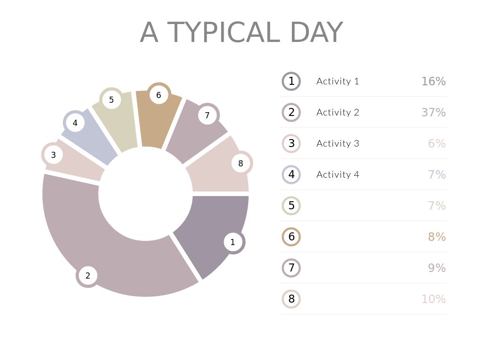Select the "Activity 4" legend label
The image size is (483, 362).
(338, 174)
